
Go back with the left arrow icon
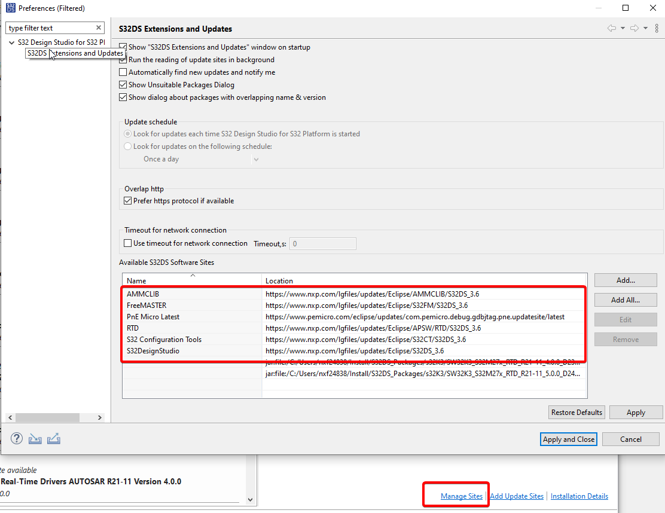(612, 29)
